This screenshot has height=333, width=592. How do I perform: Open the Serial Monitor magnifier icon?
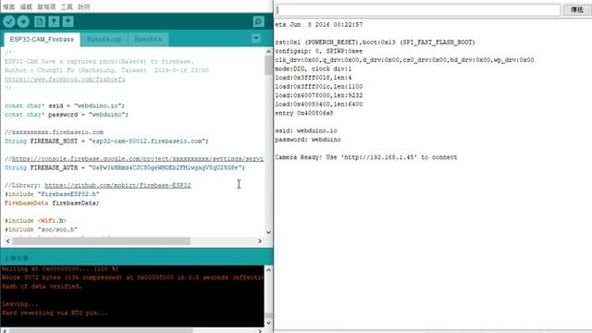click(259, 22)
